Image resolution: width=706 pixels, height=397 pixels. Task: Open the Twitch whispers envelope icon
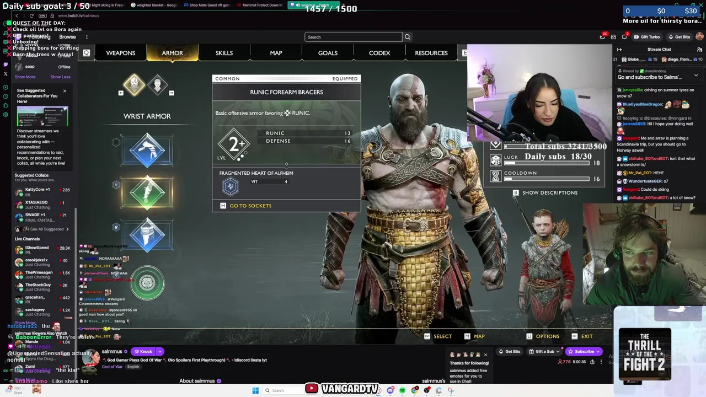click(613, 37)
